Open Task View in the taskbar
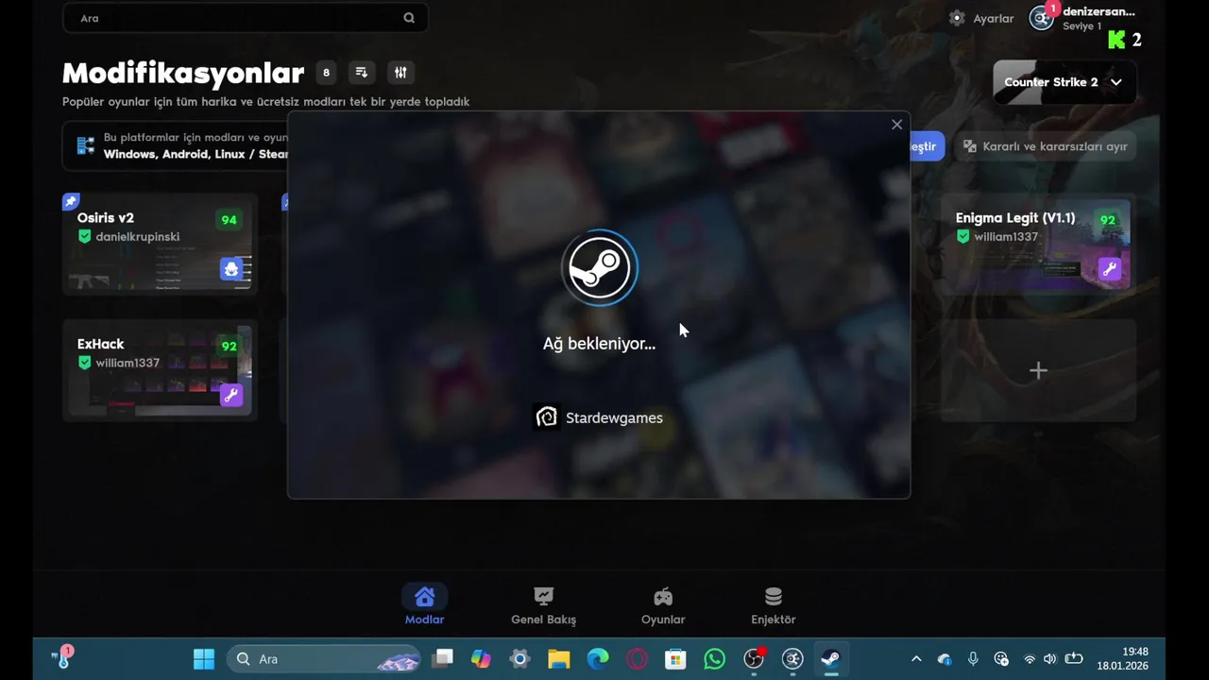Screen dimensions: 1209x680 [x=443, y=658]
